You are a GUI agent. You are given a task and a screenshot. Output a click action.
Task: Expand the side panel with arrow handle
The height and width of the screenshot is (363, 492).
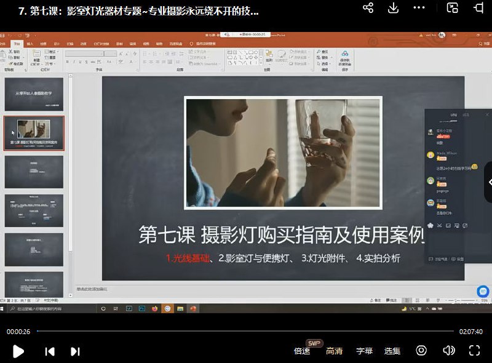[x=489, y=182]
